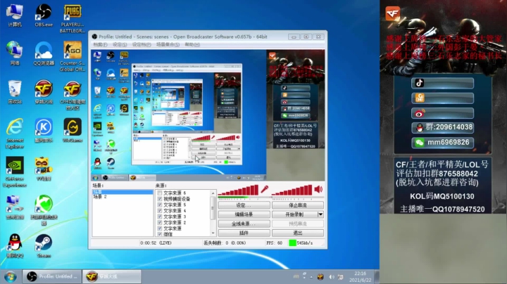Click the OBS Profile: Untitled taskbar button
The height and width of the screenshot is (284, 507).
pyautogui.click(x=51, y=276)
